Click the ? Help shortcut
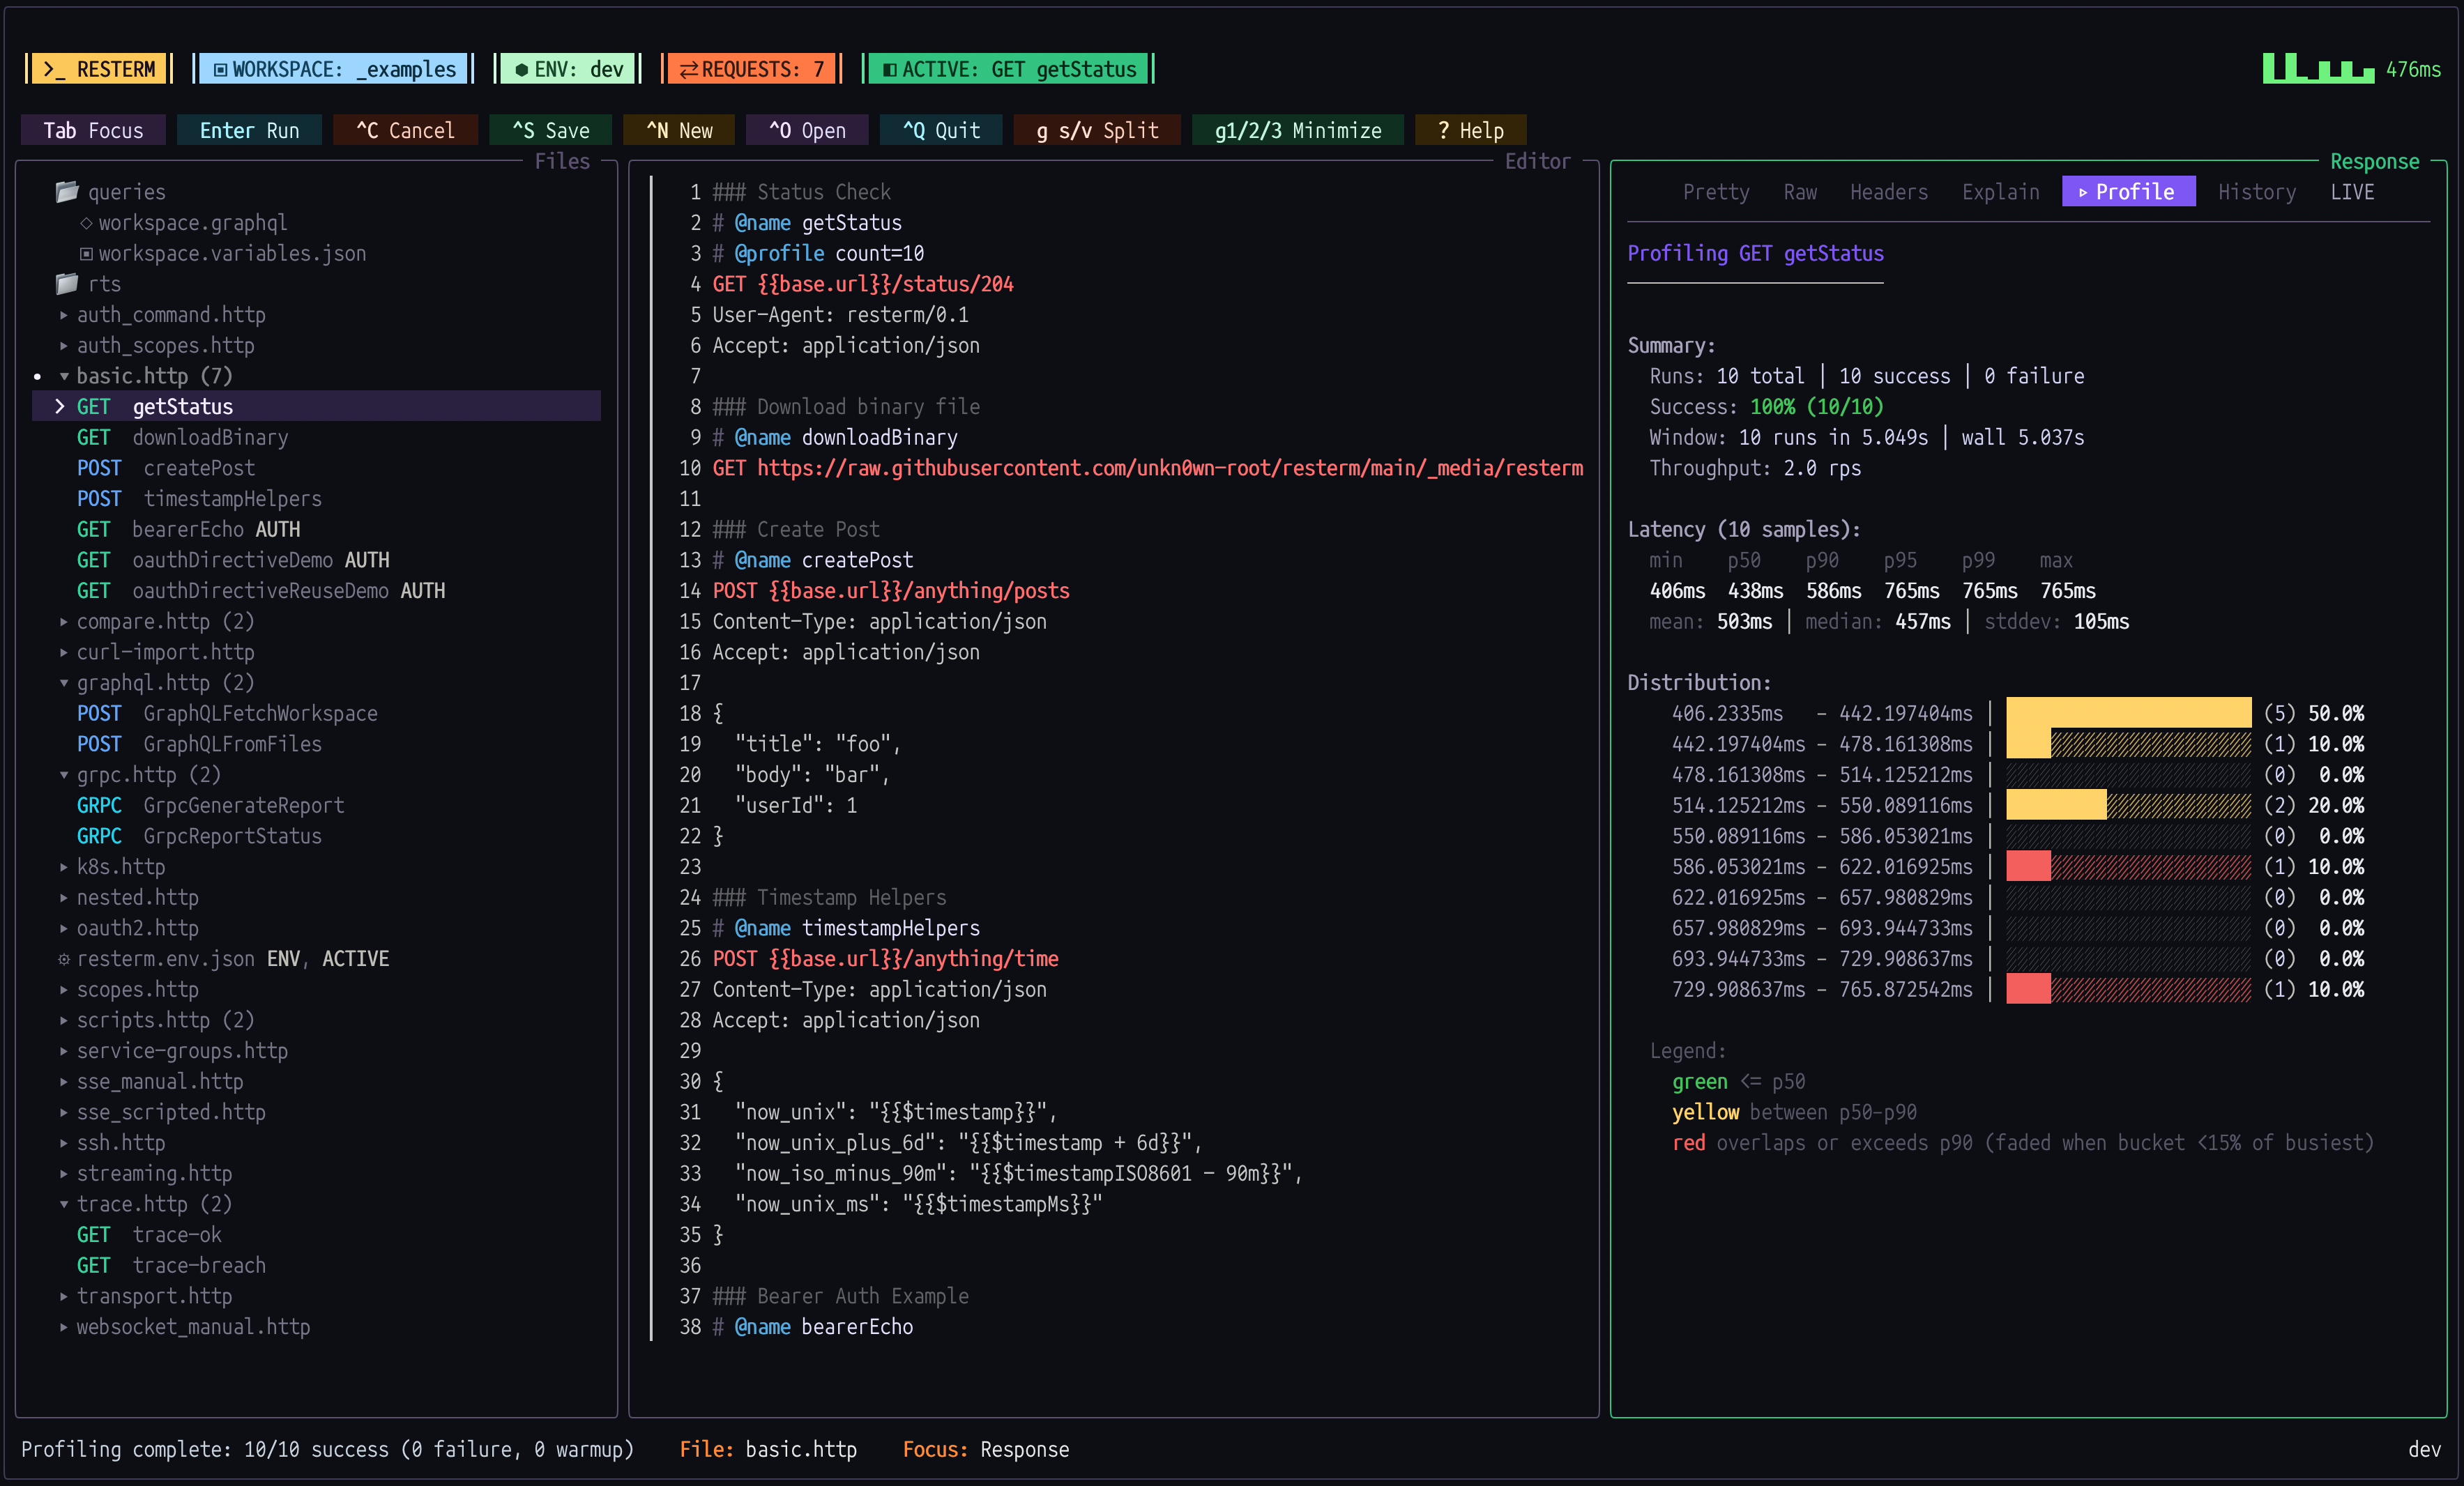 [x=1470, y=130]
